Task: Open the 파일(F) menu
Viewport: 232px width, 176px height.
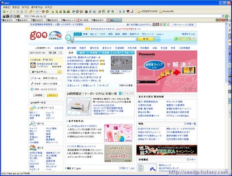Action: (7, 7)
